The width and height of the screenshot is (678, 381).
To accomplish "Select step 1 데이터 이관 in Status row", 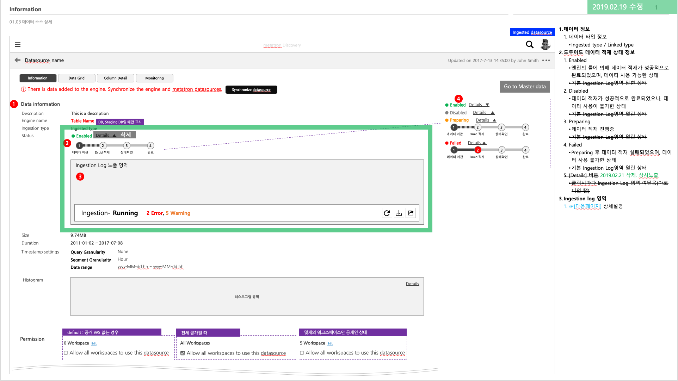I will pyautogui.click(x=79, y=145).
